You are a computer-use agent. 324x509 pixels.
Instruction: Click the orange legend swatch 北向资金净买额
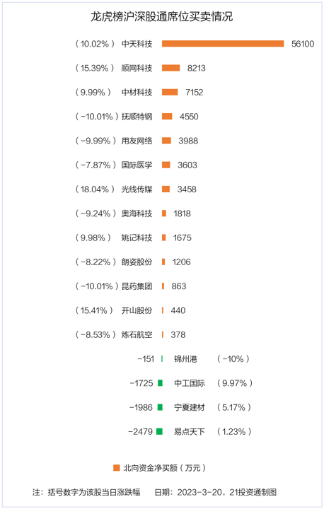[116, 468]
